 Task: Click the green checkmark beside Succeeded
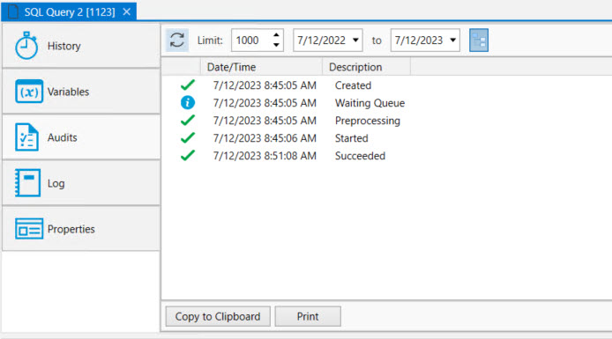pos(188,156)
